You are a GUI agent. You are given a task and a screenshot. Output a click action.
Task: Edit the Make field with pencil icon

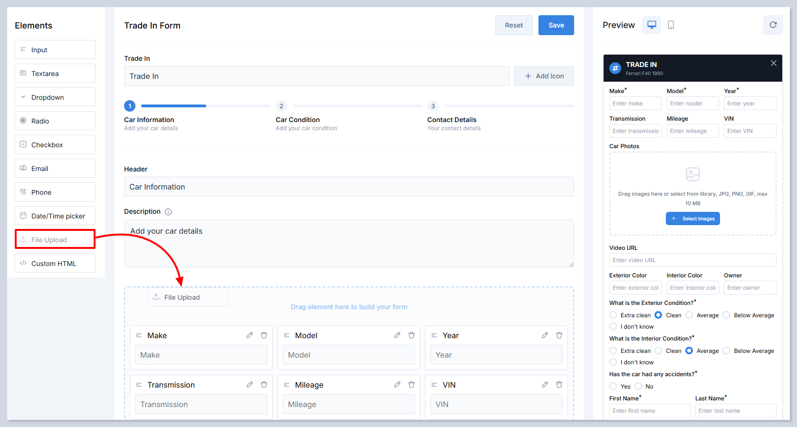(x=250, y=335)
